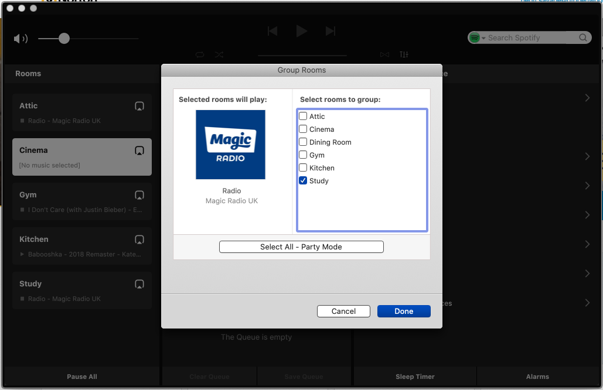Click 'I Don't Care' track text under Gym
Image resolution: width=603 pixels, height=390 pixels.
(85, 210)
